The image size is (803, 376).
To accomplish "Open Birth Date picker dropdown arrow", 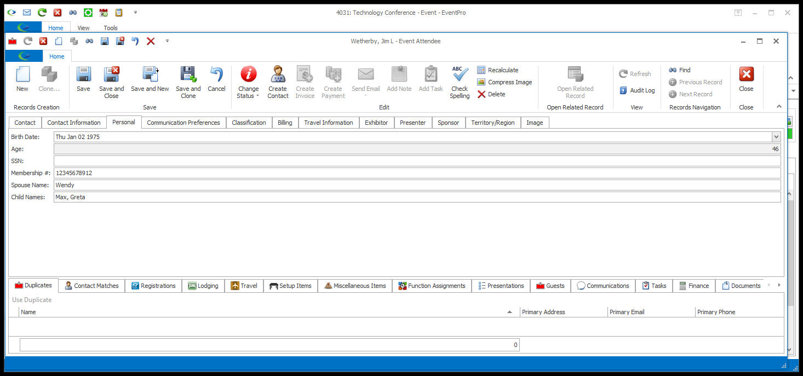I will click(776, 137).
